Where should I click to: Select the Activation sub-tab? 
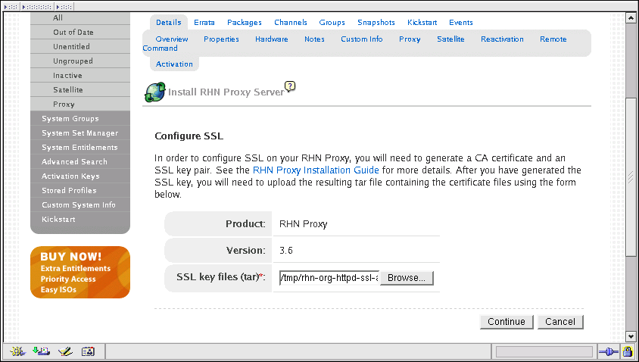pyautogui.click(x=174, y=64)
